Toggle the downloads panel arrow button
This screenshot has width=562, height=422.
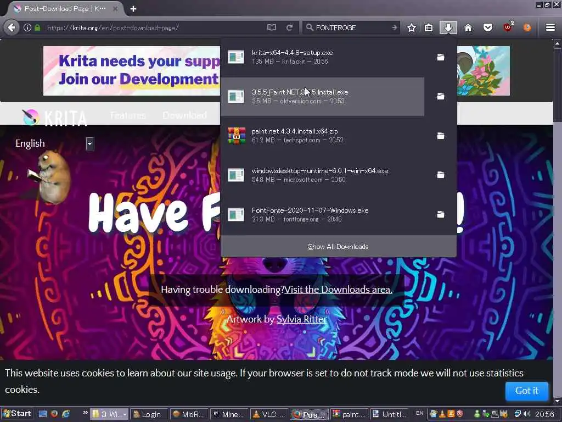pyautogui.click(x=448, y=27)
